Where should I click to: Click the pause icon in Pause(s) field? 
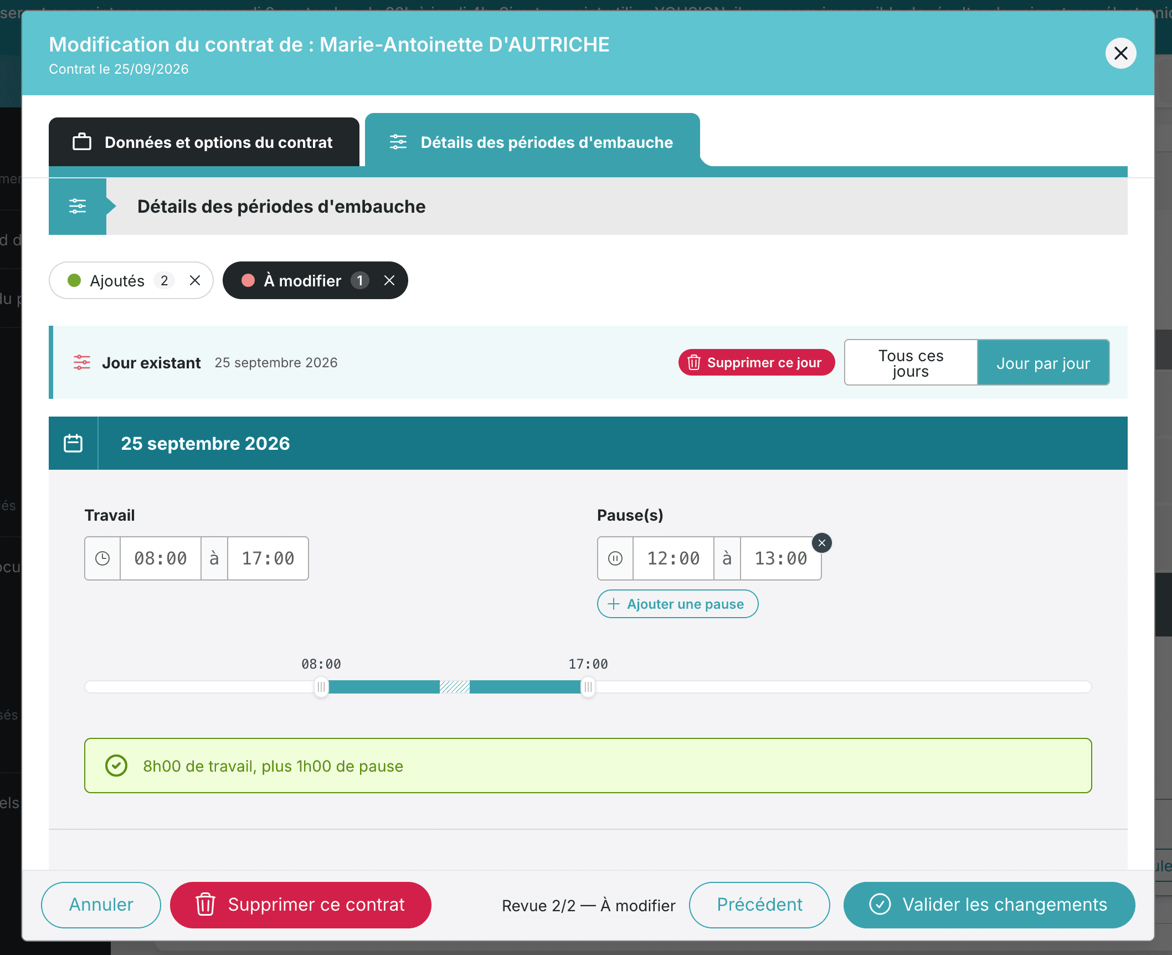pos(615,558)
